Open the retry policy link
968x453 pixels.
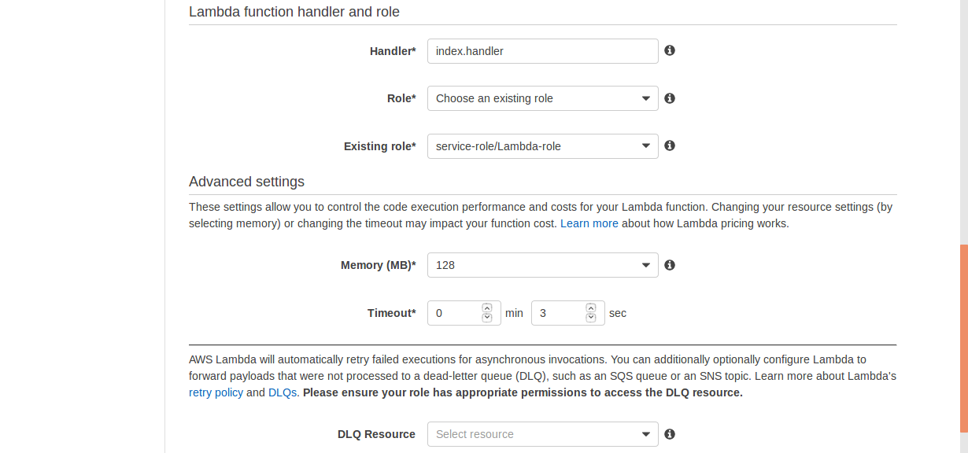coord(216,392)
